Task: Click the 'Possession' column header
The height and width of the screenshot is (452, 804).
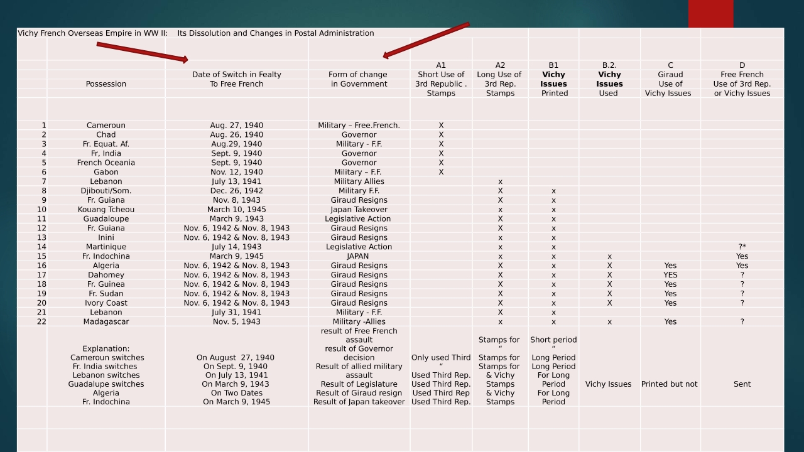Action: pos(106,84)
